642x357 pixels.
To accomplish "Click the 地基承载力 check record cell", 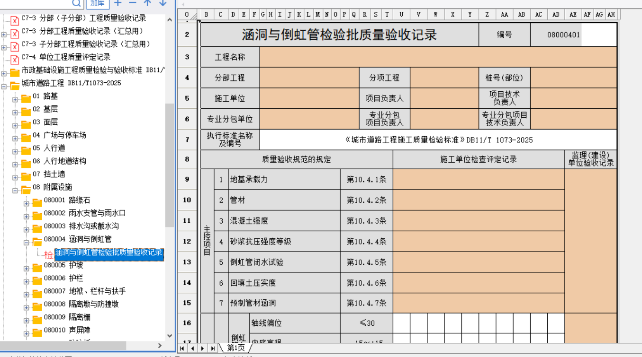I will tap(479, 179).
